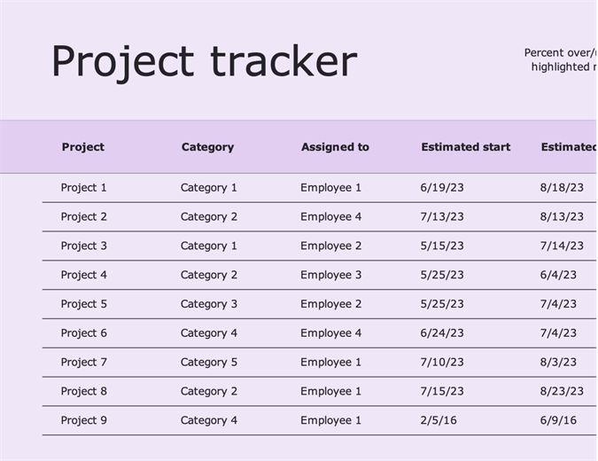Select the 7/10/23 date cell
Screen dimensions: 598x461
[x=442, y=362]
